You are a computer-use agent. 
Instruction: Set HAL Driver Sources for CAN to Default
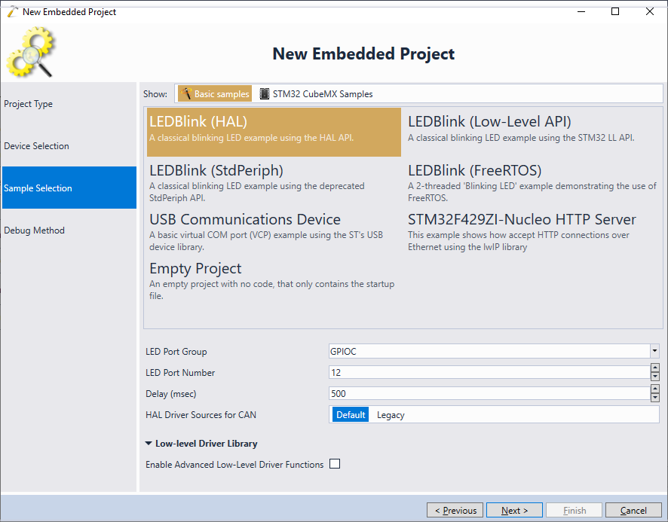350,415
